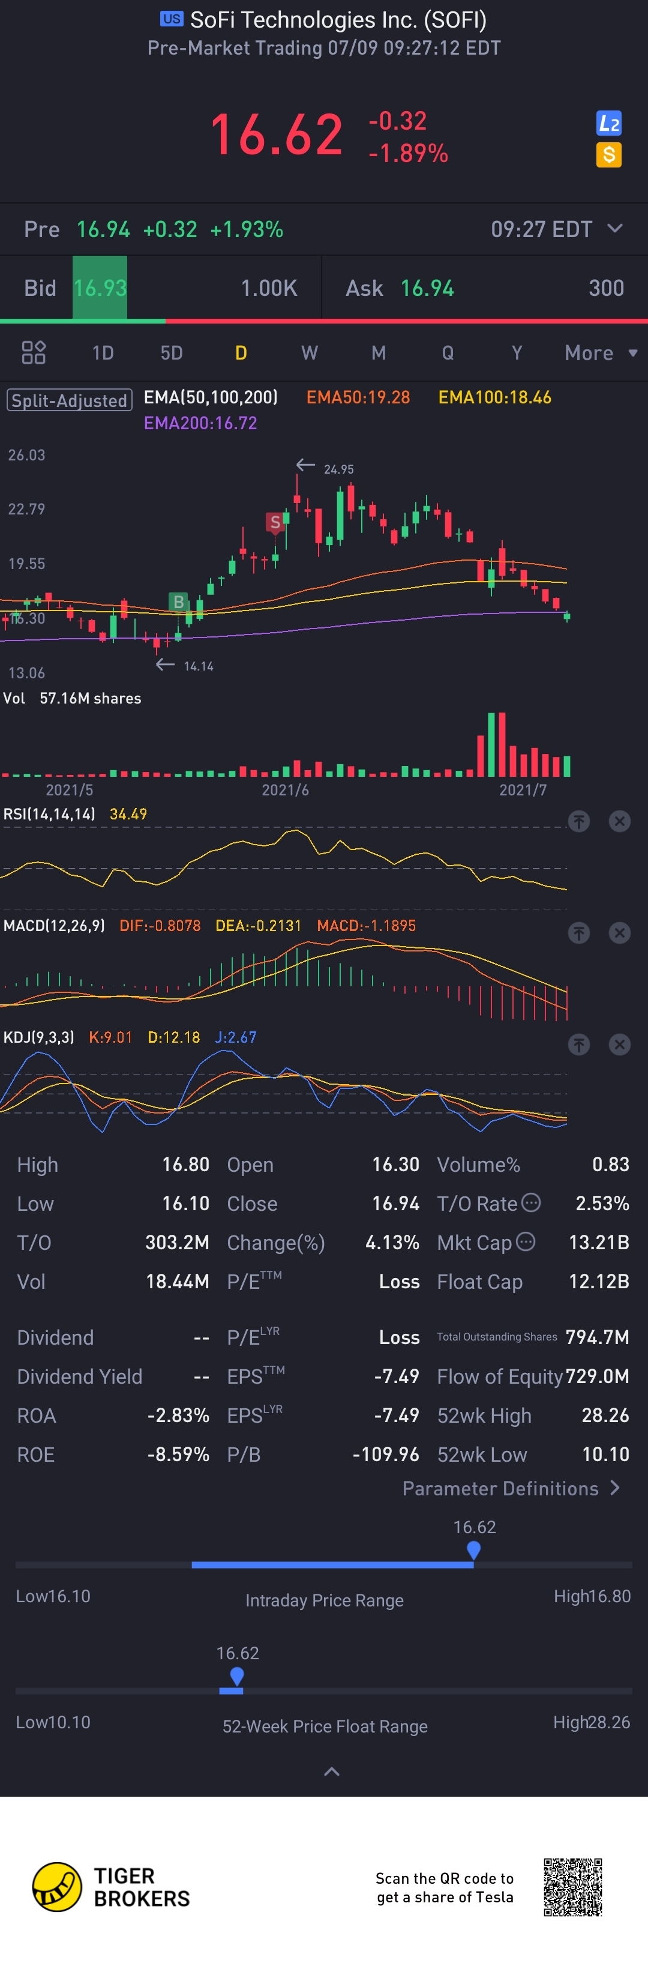Tap the RSI value 34.49
648x1978 pixels.
click(x=128, y=814)
